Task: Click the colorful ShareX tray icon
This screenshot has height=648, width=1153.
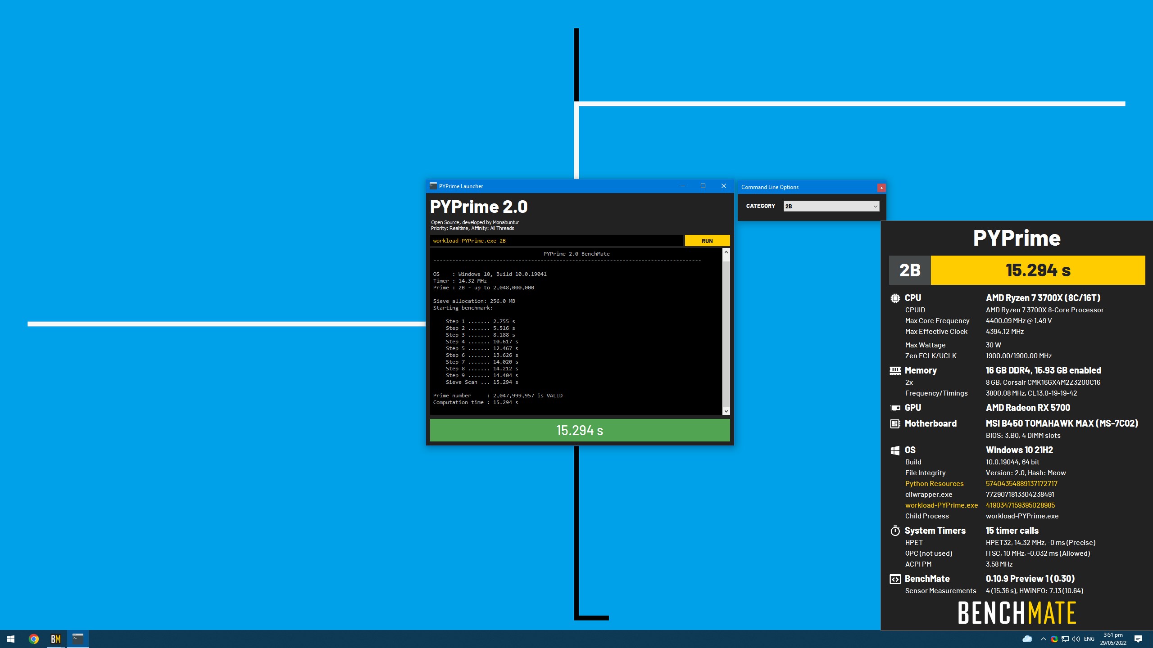Action: click(x=1054, y=639)
